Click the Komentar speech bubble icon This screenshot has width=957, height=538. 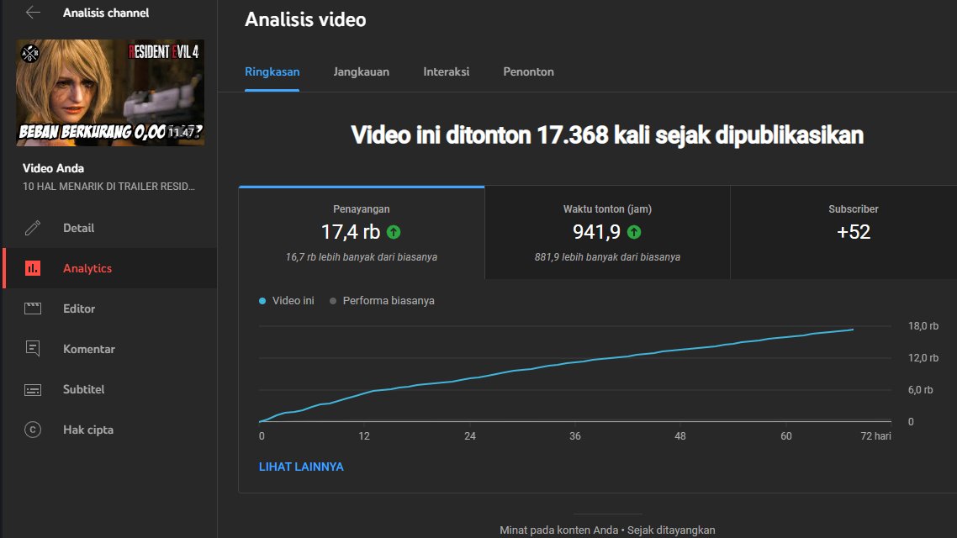(32, 348)
